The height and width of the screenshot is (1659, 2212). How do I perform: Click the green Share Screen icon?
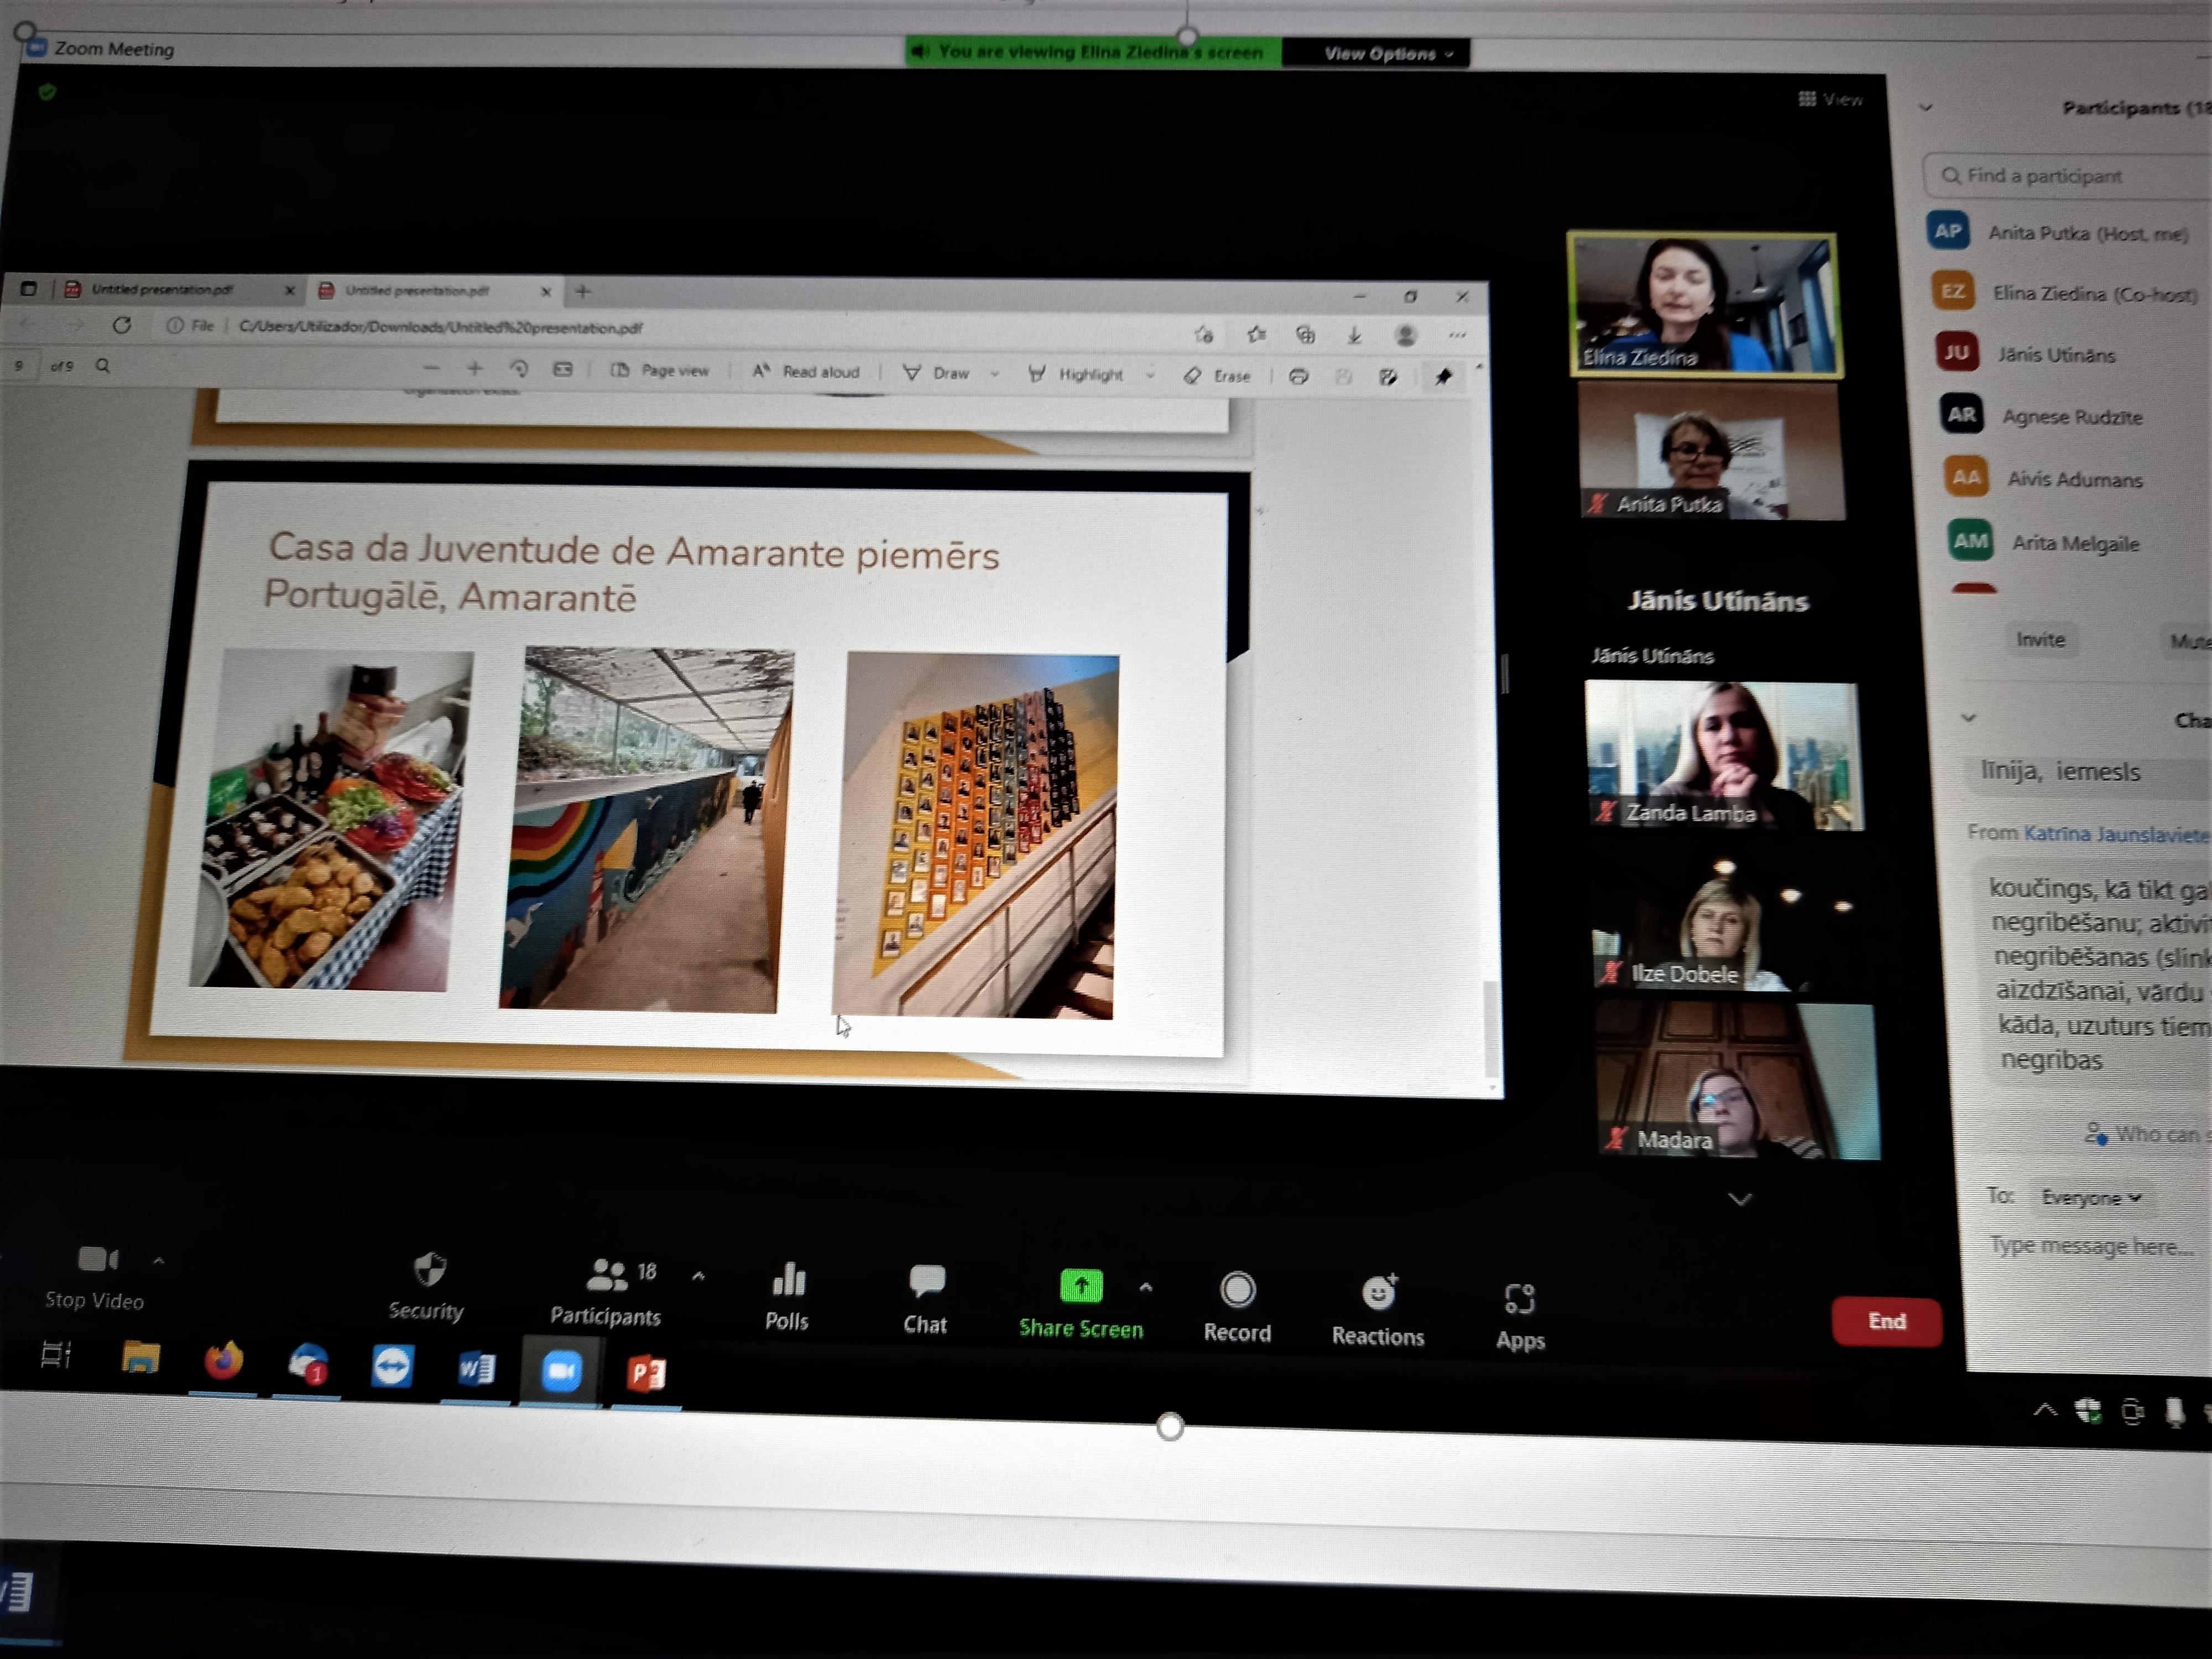coord(1081,1286)
